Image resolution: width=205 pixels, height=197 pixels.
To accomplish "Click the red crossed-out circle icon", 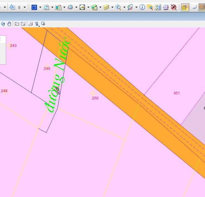I will pyautogui.click(x=174, y=7).
